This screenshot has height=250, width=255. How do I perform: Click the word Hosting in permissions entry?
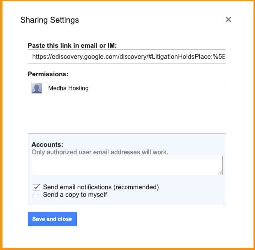point(78,88)
